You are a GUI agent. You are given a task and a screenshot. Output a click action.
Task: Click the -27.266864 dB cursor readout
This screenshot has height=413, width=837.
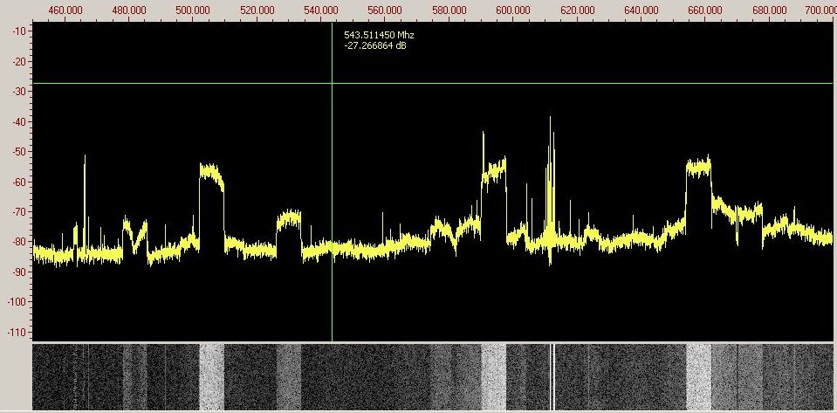coord(374,46)
